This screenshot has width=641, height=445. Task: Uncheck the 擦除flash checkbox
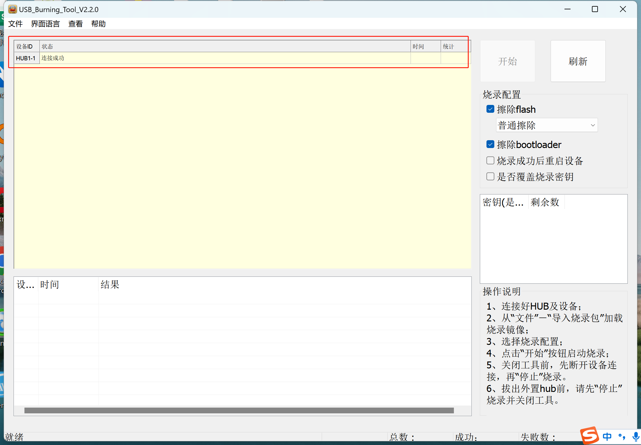490,109
